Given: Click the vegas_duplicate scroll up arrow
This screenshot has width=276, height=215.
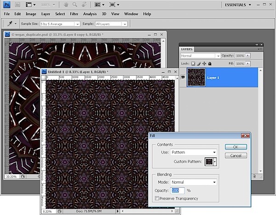Looking at the screenshot, I should coord(163,41).
